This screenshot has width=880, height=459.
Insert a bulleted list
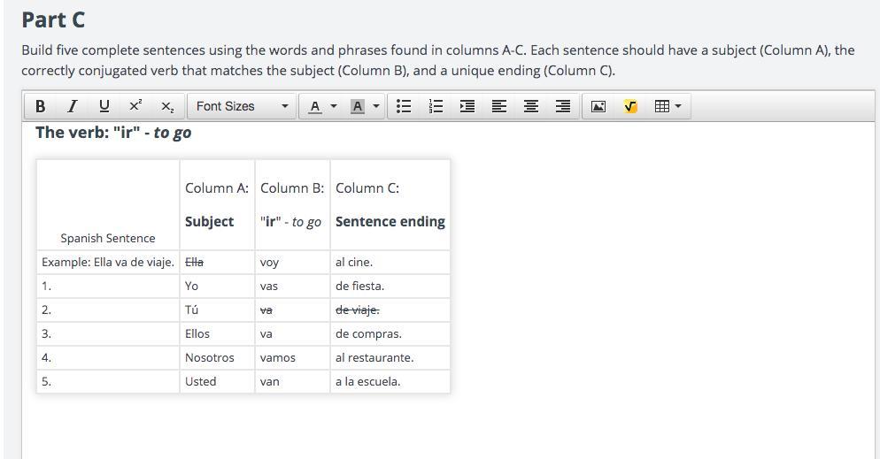point(404,106)
